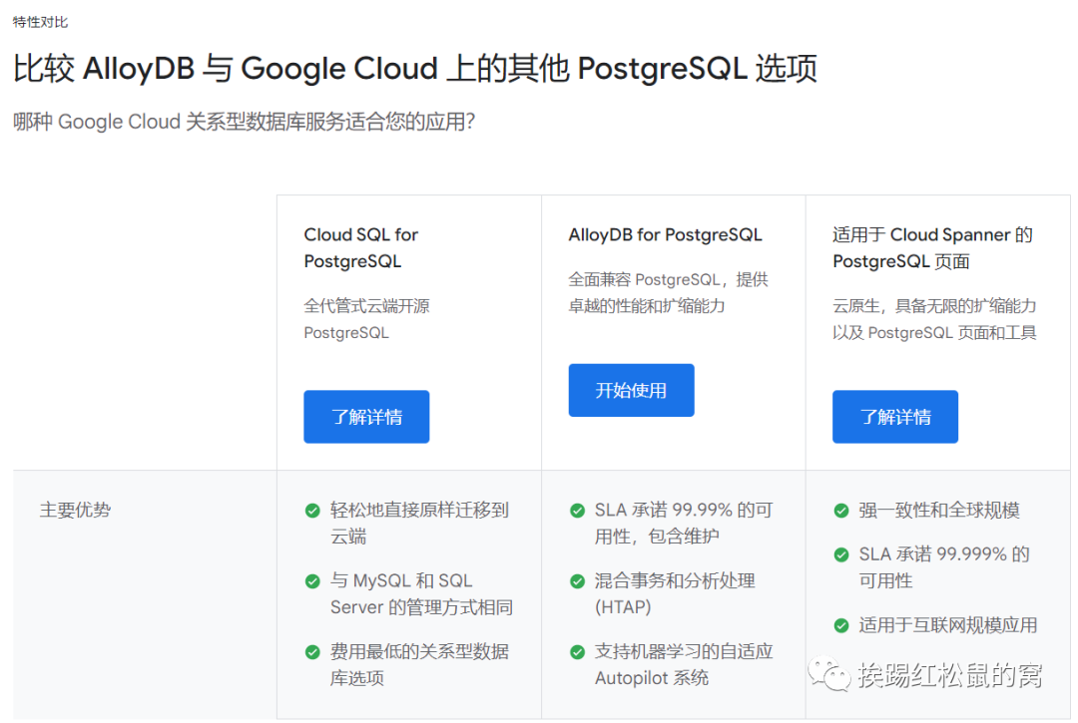This screenshot has width=1078, height=723.
Task: Click the green checkmark beside 轻松地直接原样迁移到云端
Action: [312, 511]
